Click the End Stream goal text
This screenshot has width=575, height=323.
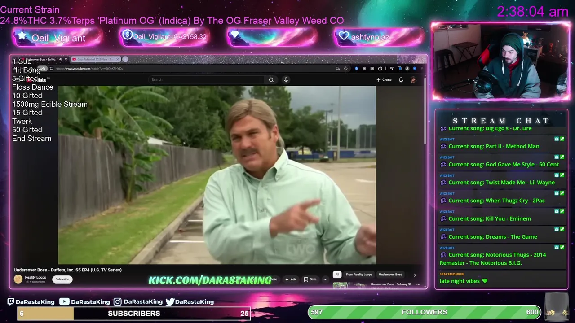[x=31, y=138]
